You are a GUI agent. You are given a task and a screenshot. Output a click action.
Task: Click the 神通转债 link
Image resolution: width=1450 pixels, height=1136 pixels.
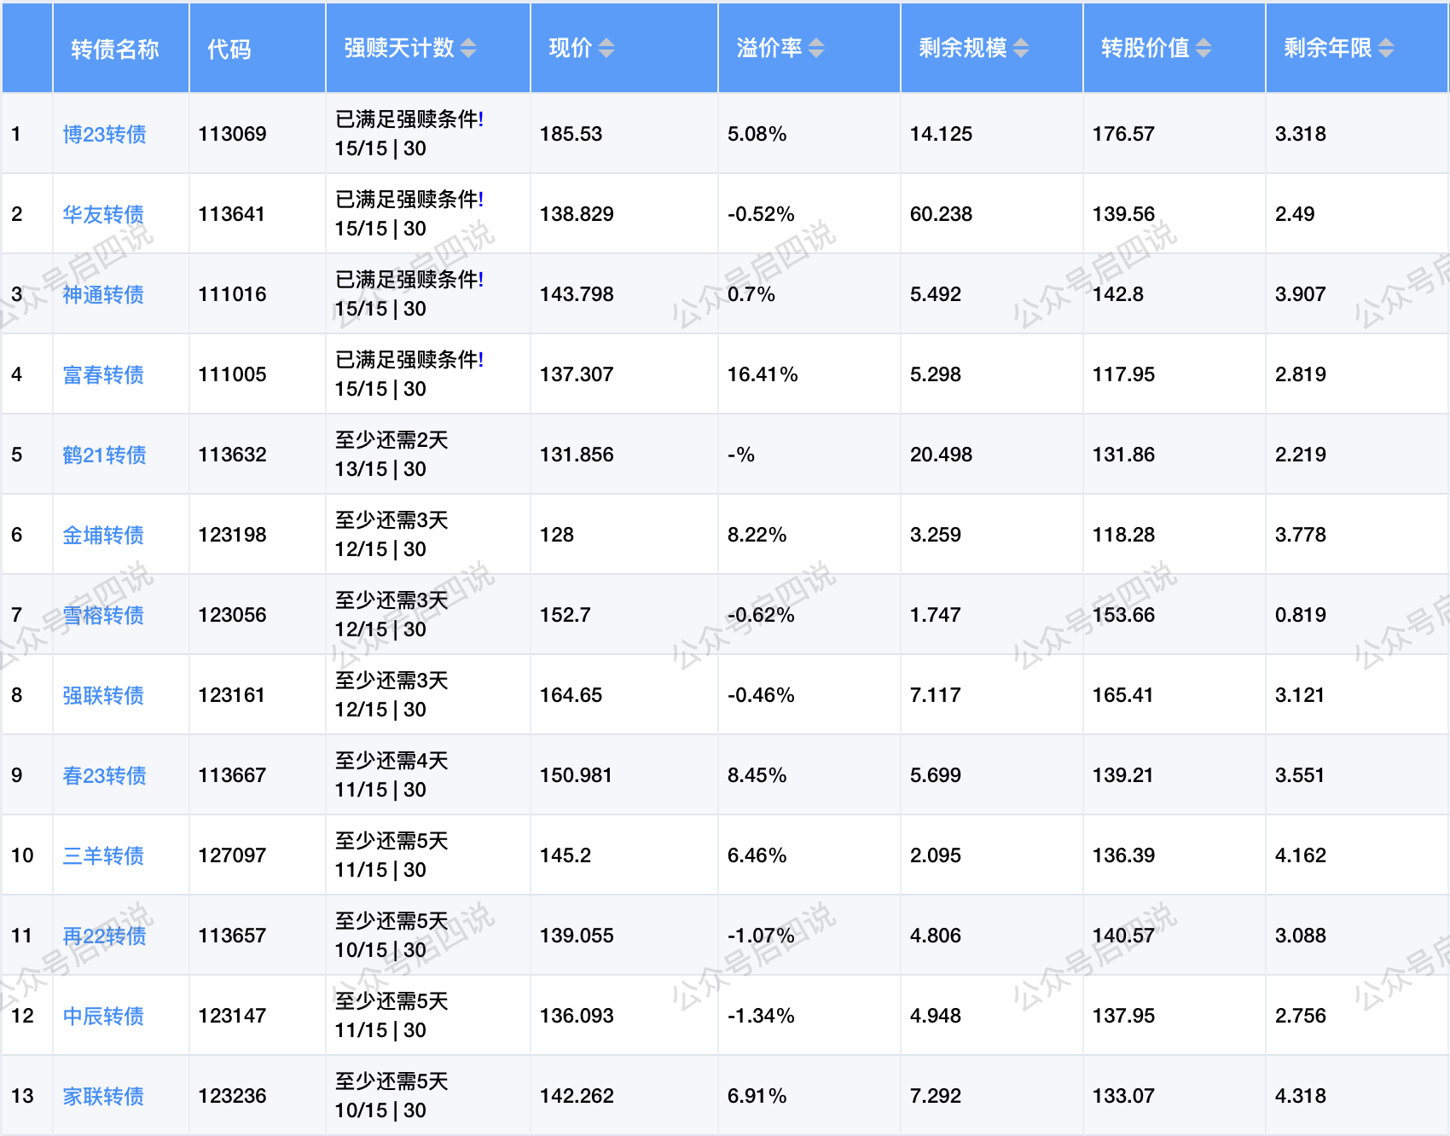click(x=103, y=295)
